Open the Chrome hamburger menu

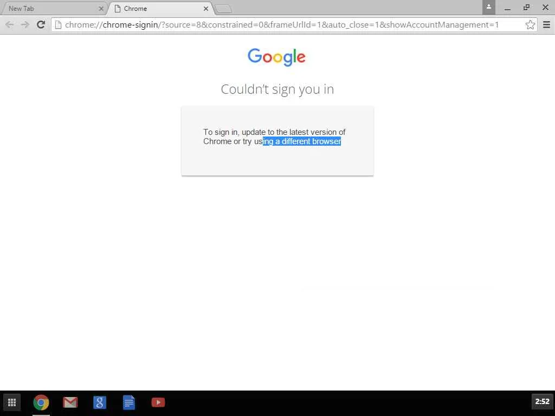click(x=546, y=25)
